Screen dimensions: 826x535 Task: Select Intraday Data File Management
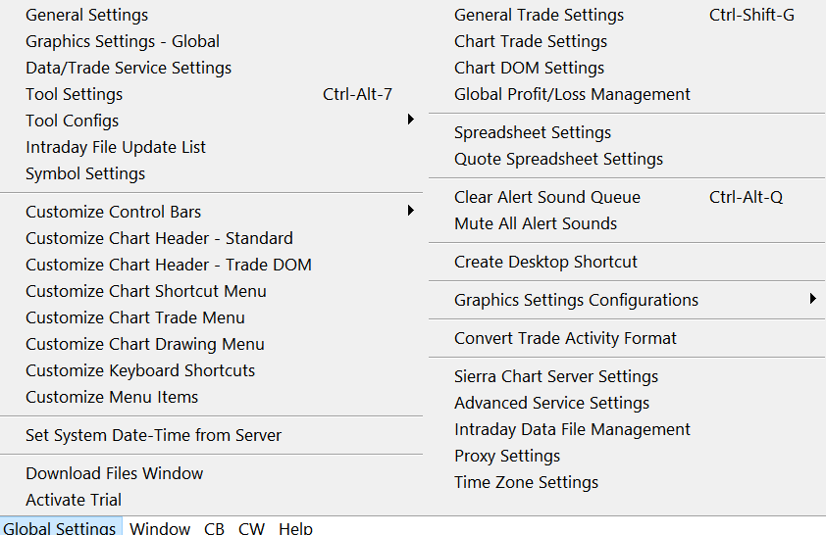click(x=573, y=429)
